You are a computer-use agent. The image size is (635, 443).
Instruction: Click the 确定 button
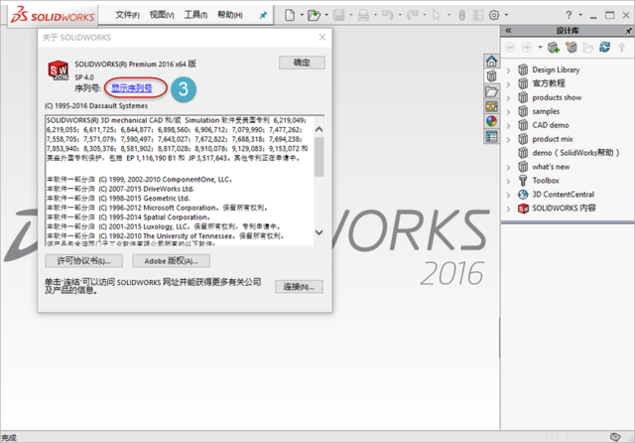tap(302, 63)
